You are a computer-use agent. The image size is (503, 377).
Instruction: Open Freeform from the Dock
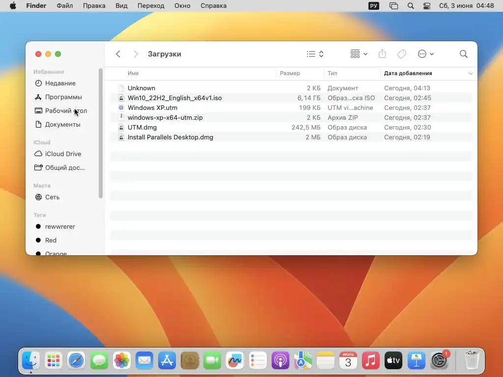coord(235,360)
